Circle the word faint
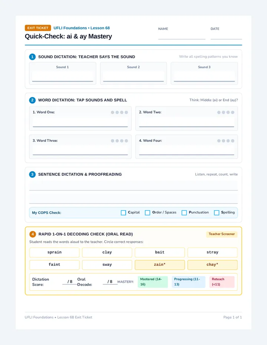This screenshot has height=345, width=267. point(55,265)
